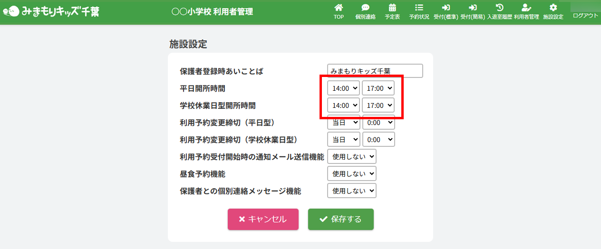Open 平日開所時間 end time dropdown
The height and width of the screenshot is (249, 601).
[378, 88]
